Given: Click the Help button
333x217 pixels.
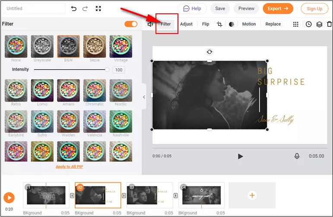Looking at the screenshot, I should tap(192, 9).
